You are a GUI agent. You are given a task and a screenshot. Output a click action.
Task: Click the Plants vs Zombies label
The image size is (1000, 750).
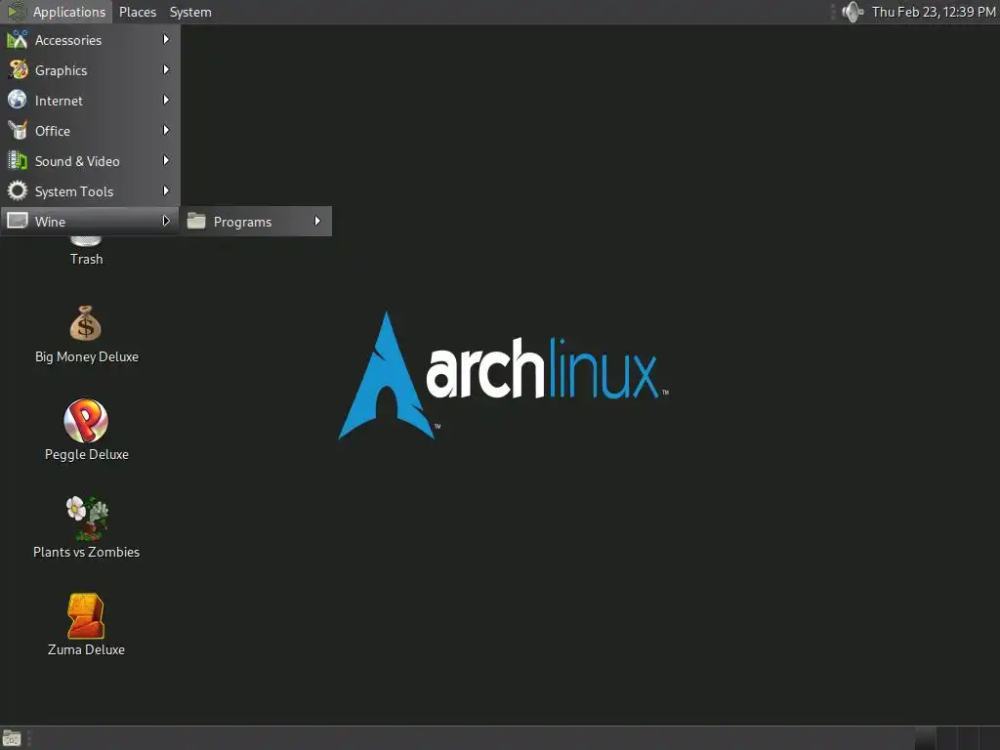click(86, 552)
